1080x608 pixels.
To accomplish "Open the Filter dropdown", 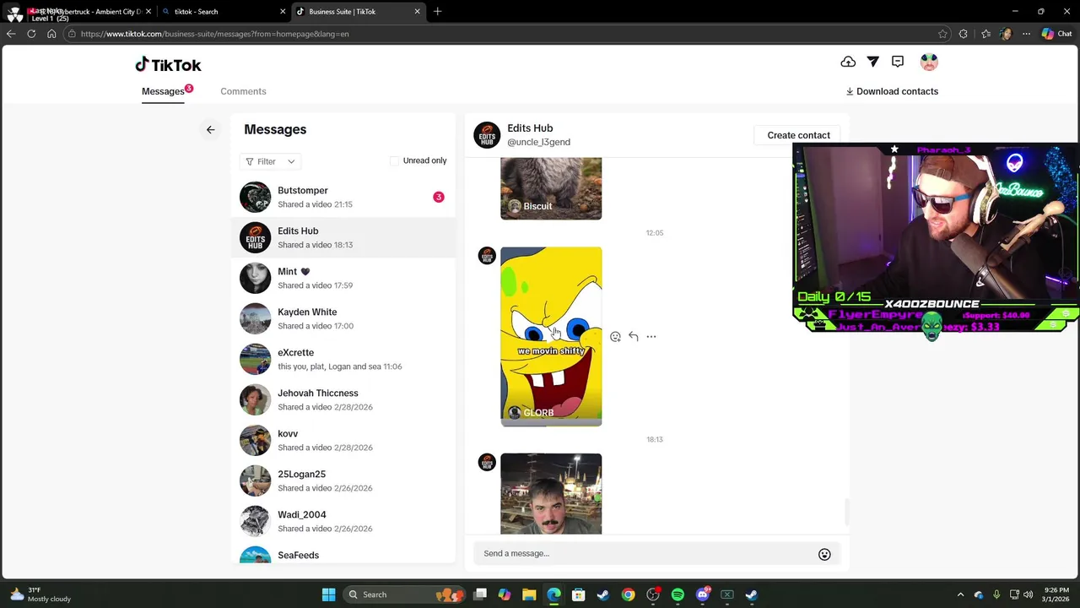I will (270, 161).
